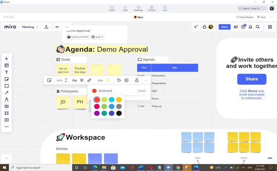This screenshot has height=171, width=277.
Task: Click Create to add the tag
Action: point(142,91)
